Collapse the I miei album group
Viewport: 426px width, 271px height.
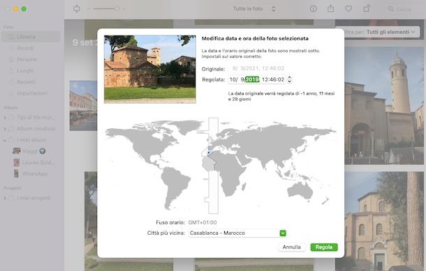tap(5, 140)
